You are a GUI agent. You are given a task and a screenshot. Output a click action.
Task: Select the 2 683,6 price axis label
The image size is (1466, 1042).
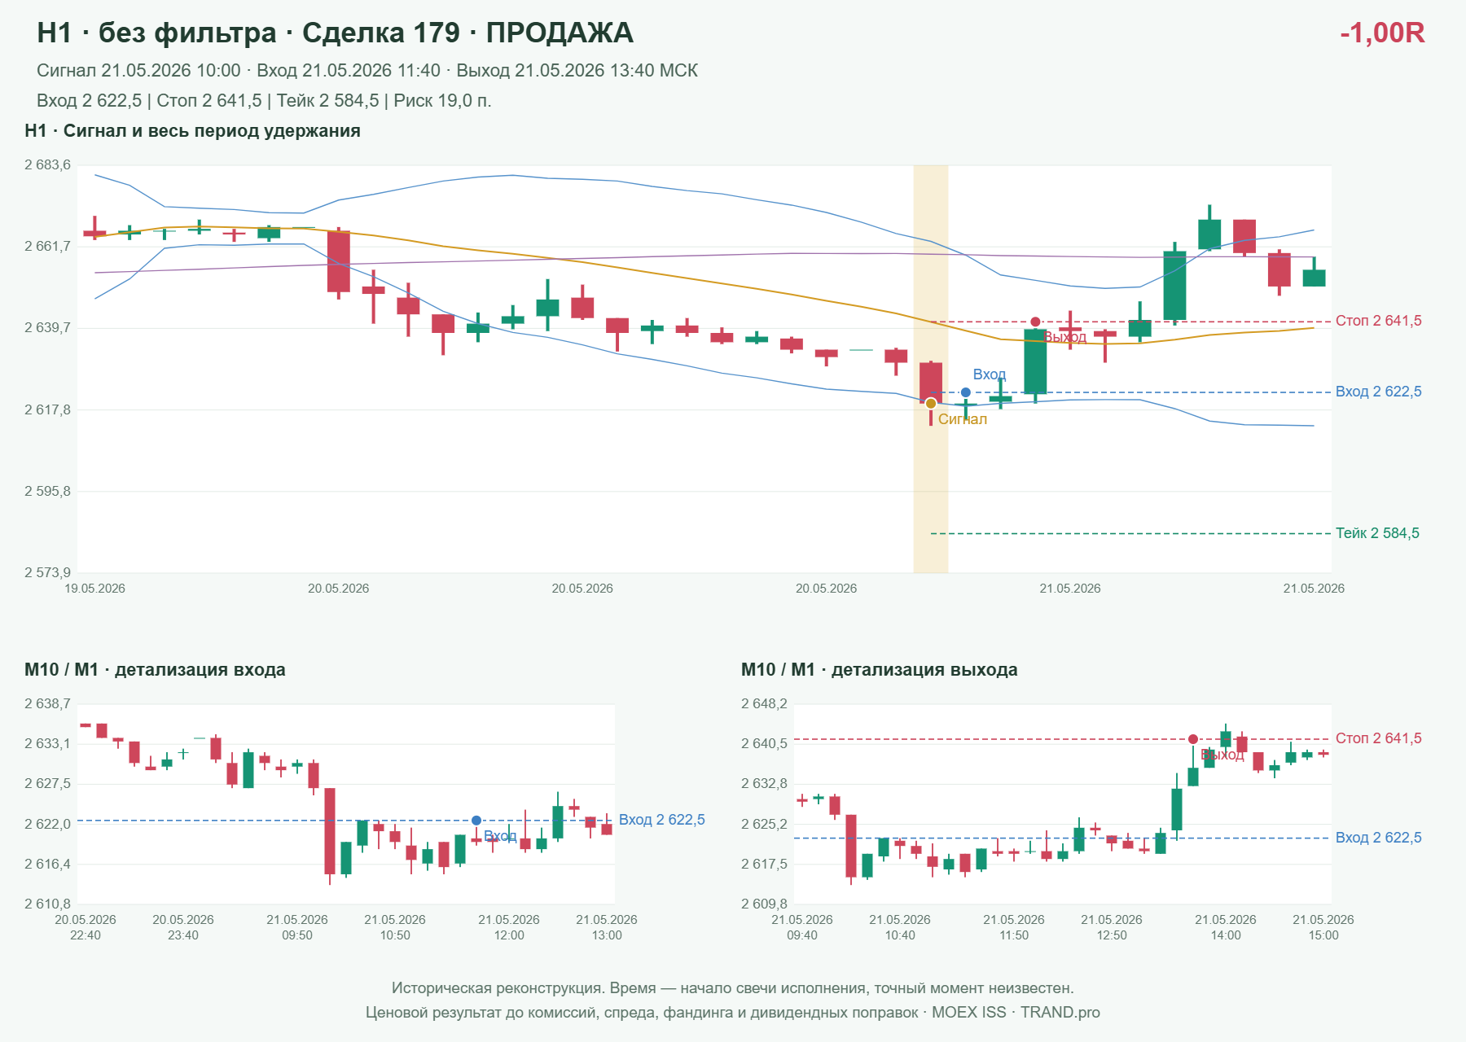click(48, 165)
